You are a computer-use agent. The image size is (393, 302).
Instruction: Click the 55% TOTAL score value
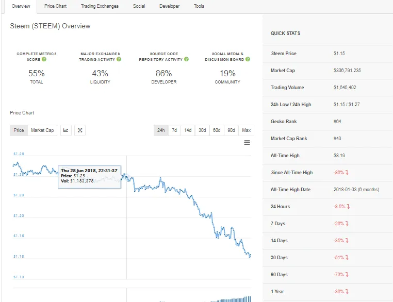pyautogui.click(x=36, y=73)
